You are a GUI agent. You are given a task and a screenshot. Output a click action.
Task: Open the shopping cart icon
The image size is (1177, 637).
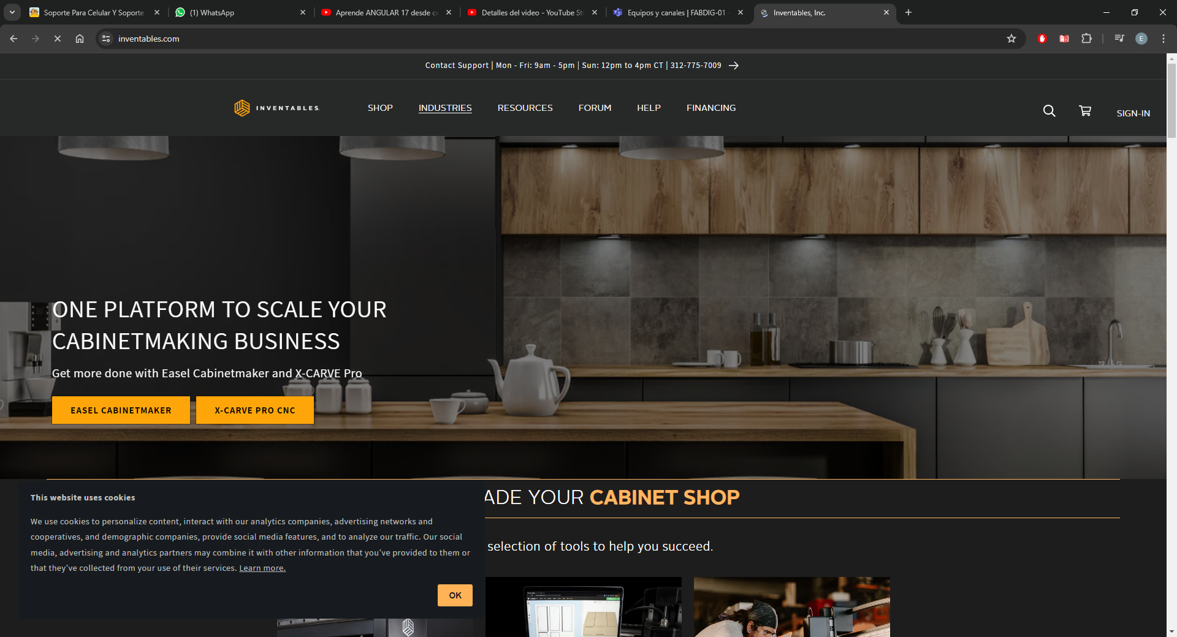(1085, 111)
